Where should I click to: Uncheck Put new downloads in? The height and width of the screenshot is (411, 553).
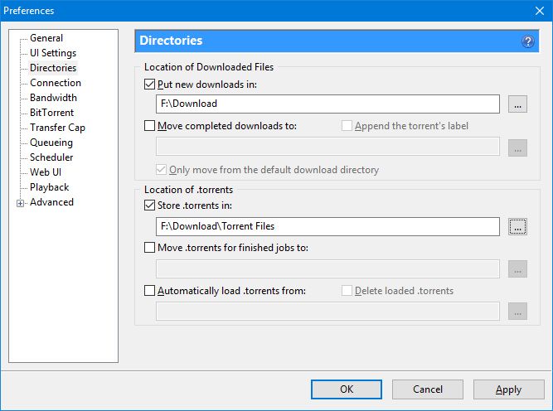150,85
